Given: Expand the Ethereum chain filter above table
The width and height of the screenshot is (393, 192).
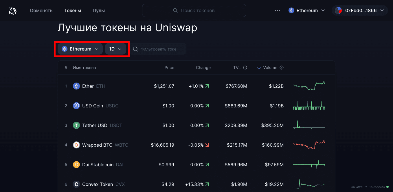Looking at the screenshot, I should pos(80,49).
